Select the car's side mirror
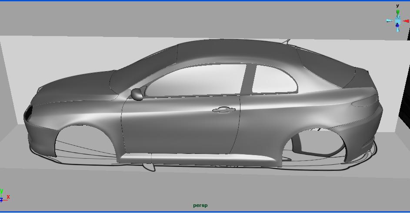 click(x=137, y=94)
